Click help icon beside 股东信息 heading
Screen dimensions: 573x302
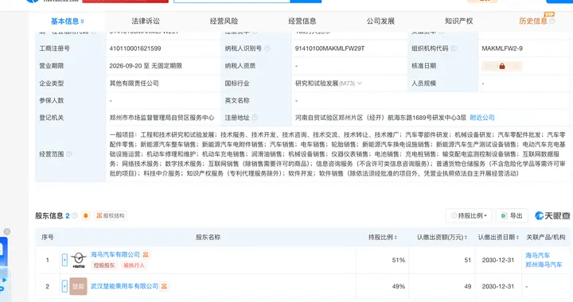pos(75,215)
